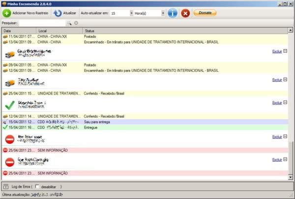The width and height of the screenshot is (295, 199).
Task: Select row 09/04/2011 Postado
Action: click(145, 65)
